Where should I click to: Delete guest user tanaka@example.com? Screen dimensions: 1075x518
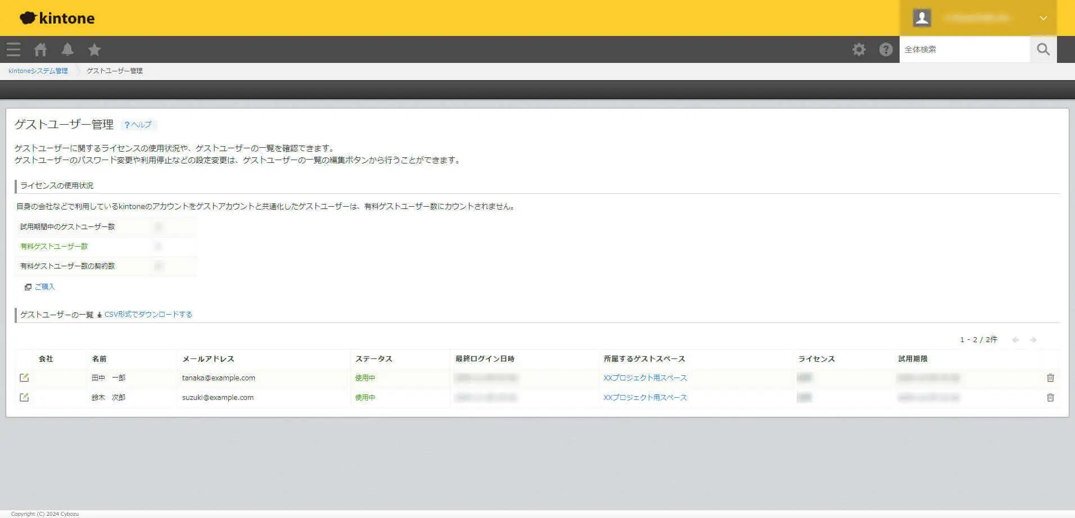pos(1050,378)
